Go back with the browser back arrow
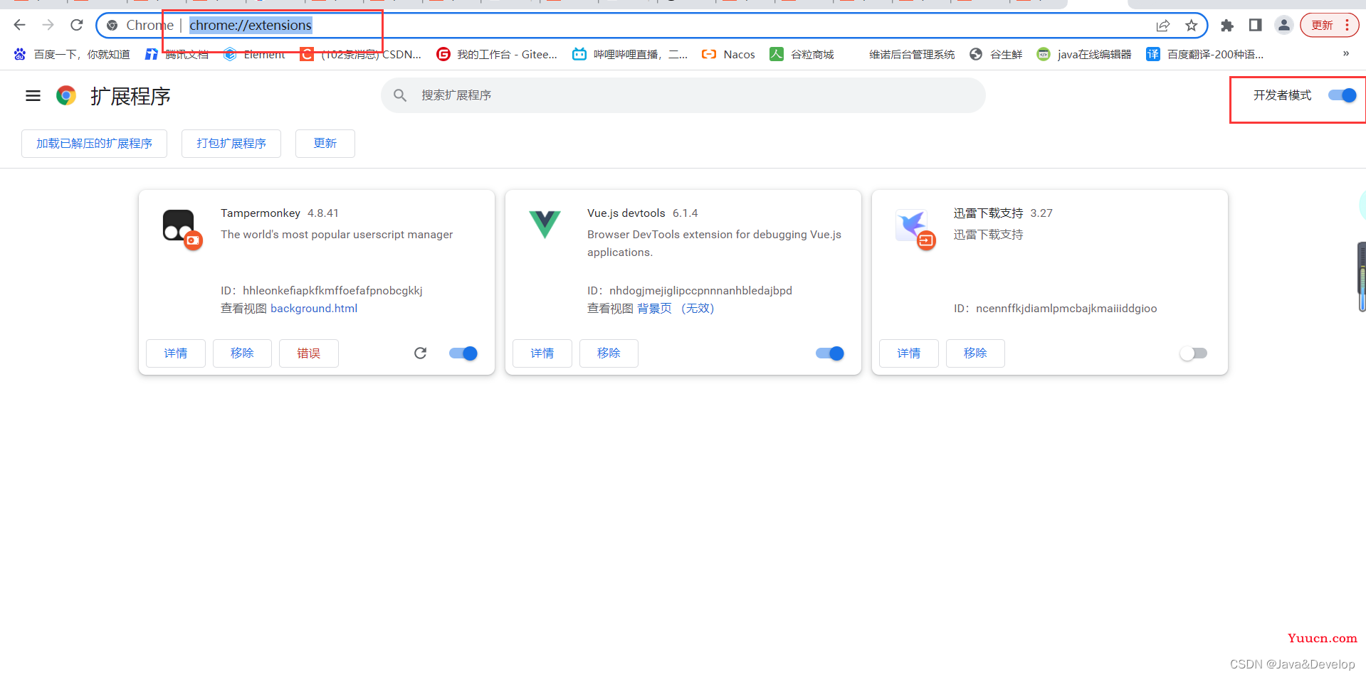Viewport: 1366px width, 677px height. (19, 26)
